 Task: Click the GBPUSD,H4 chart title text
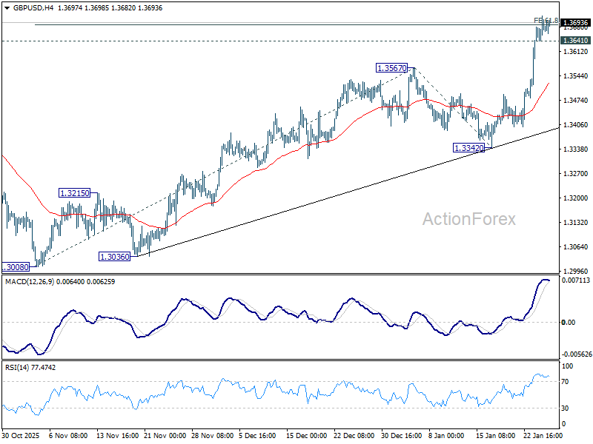point(33,8)
